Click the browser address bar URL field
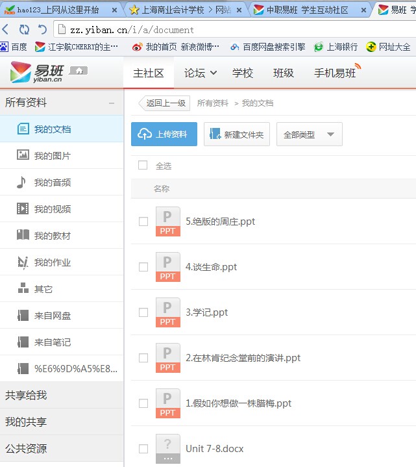 click(234, 30)
